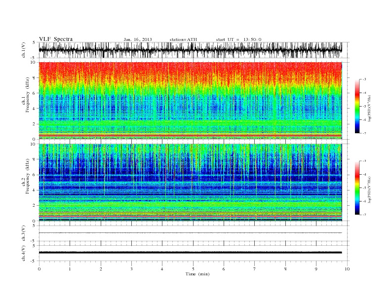Screen dimensions: 391x302
Task: Click time axis tick "8" at bottom
Action: point(285,269)
